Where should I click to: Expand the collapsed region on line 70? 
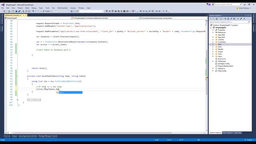(x=18, y=100)
